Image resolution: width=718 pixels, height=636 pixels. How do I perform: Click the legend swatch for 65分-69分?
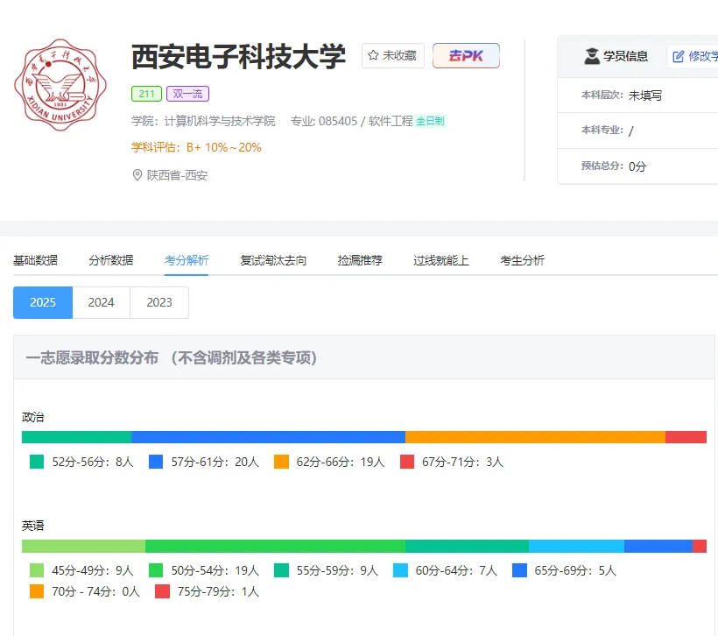pyautogui.click(x=519, y=570)
